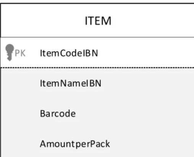Click blank grey area after ItemNameIBN

[148, 83]
